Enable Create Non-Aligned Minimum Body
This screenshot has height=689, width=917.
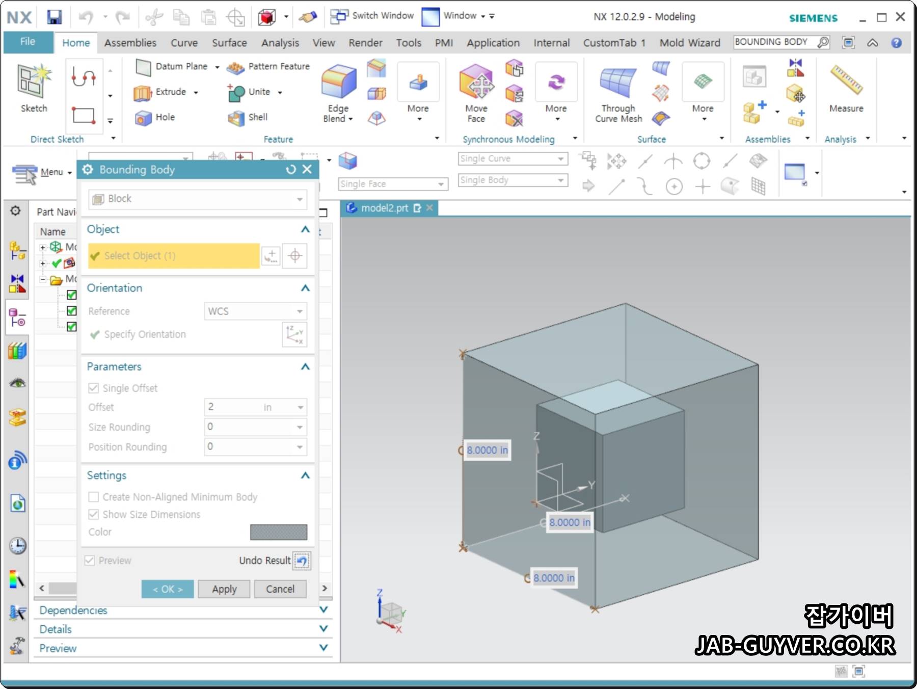pyautogui.click(x=93, y=497)
